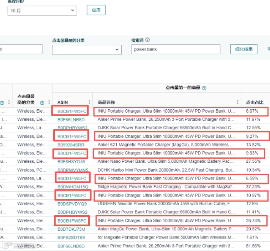Open column dots menu at far left header

[x=9, y=102]
